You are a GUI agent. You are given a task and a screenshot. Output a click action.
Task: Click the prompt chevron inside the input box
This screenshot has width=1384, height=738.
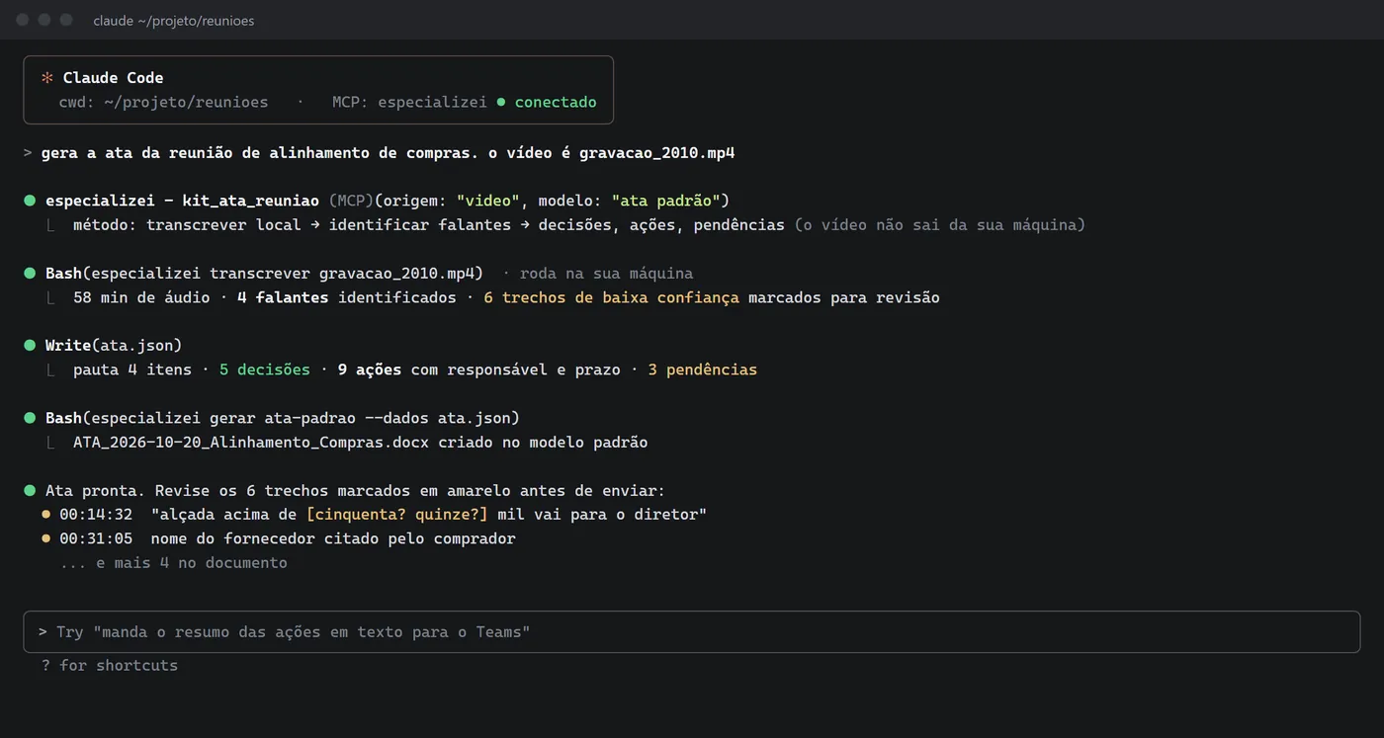43,632
